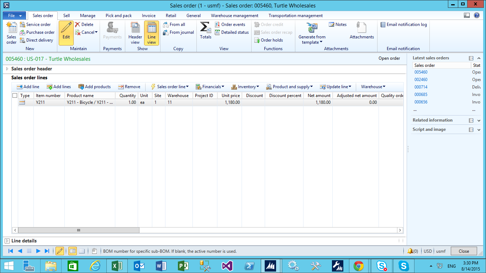486x273 pixels.
Task: Expand Related information pane
Action: (x=479, y=121)
